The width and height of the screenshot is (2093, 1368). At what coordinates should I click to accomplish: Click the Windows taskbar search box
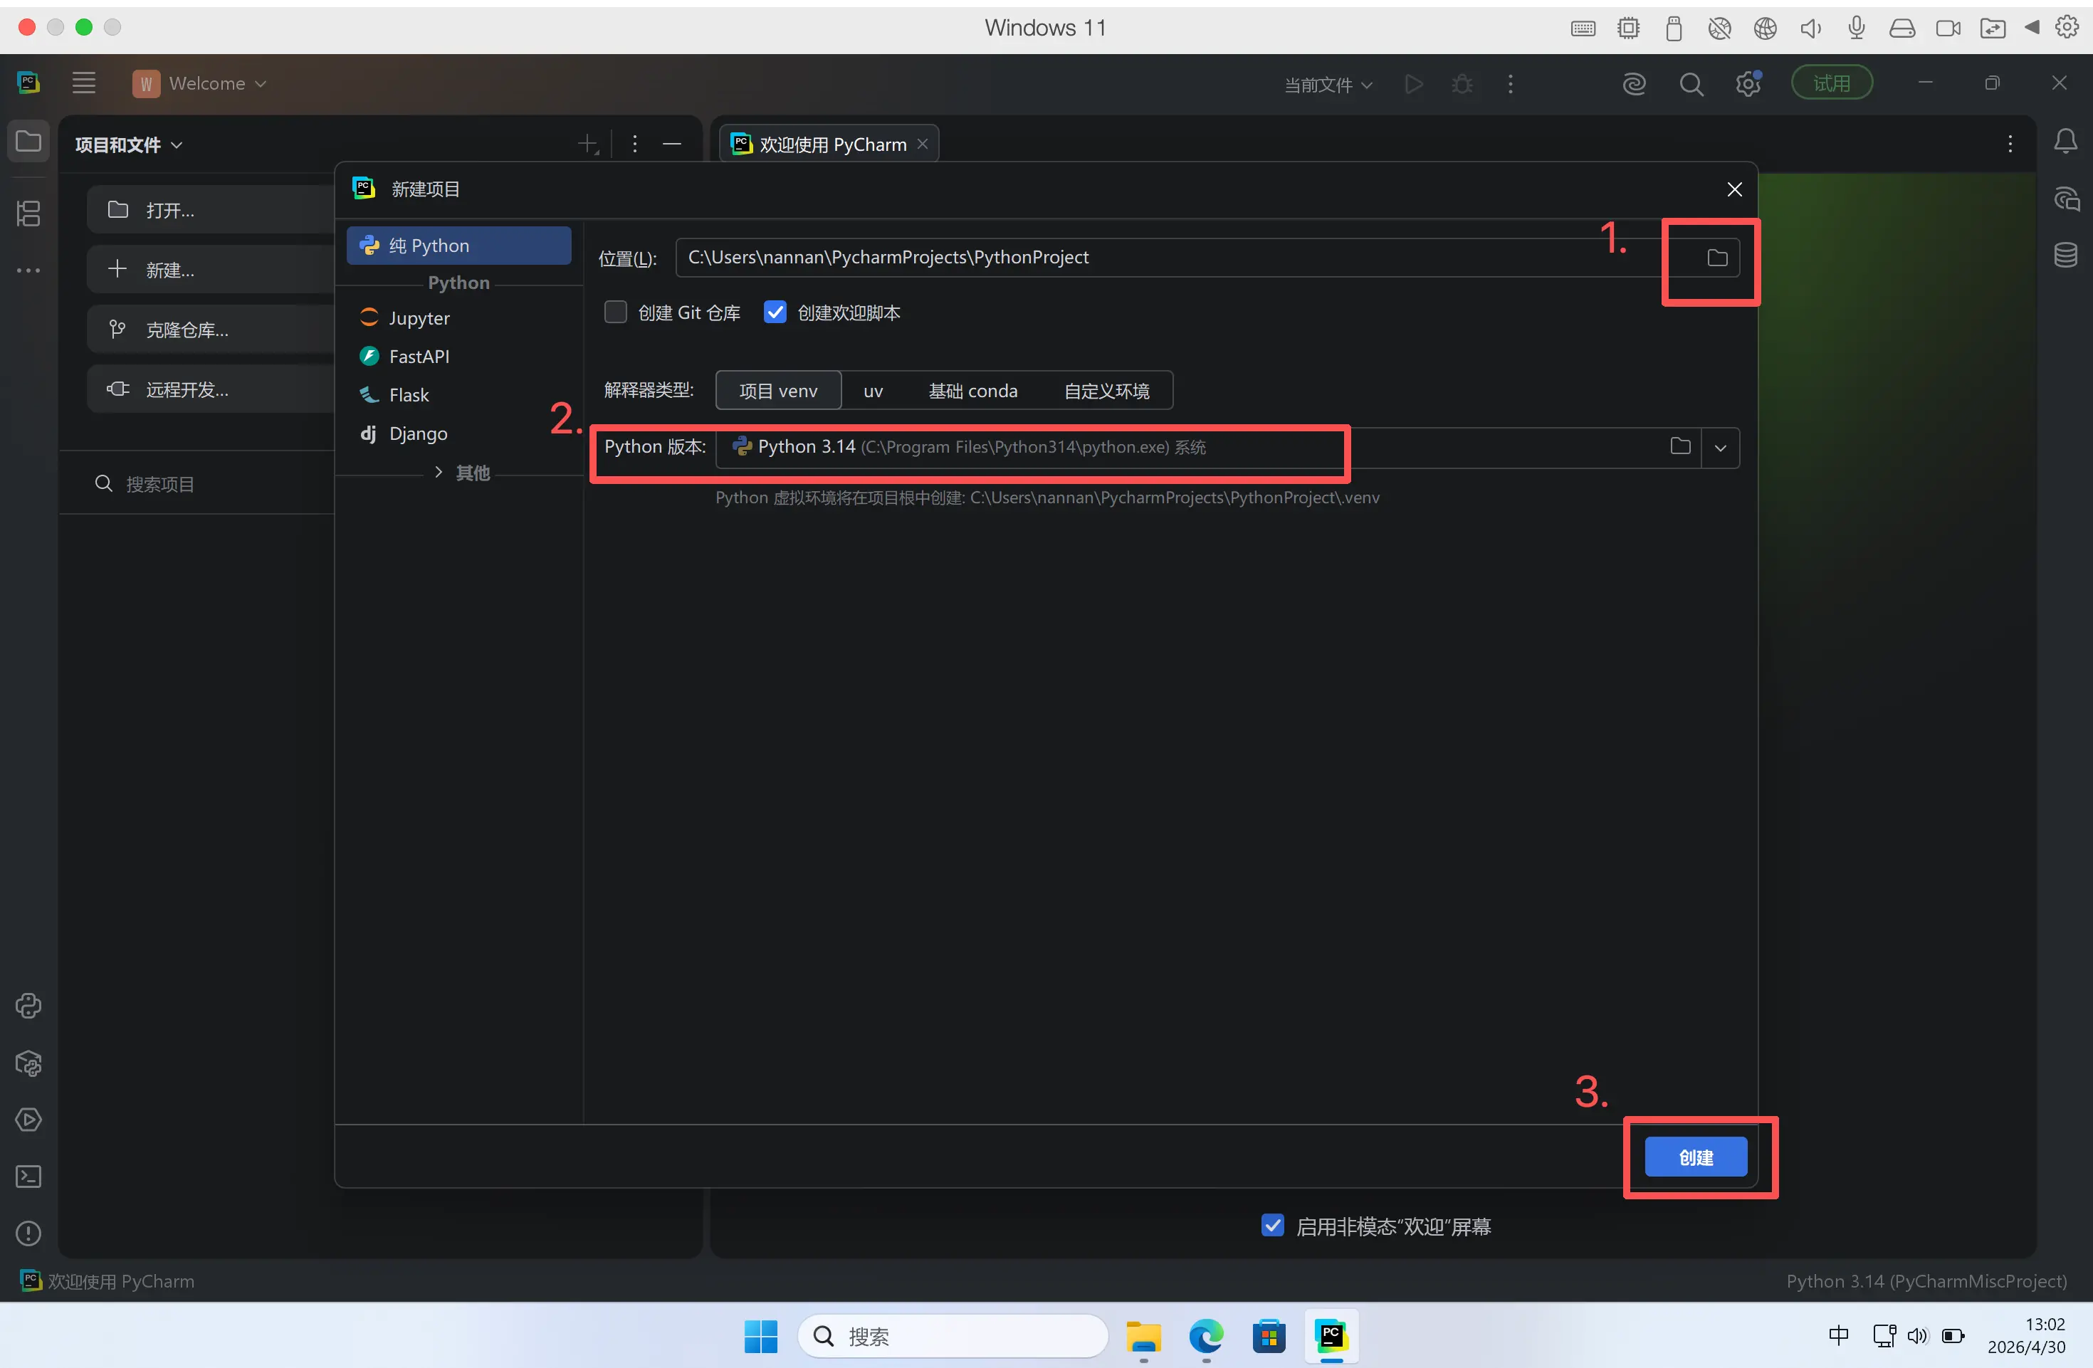(953, 1337)
